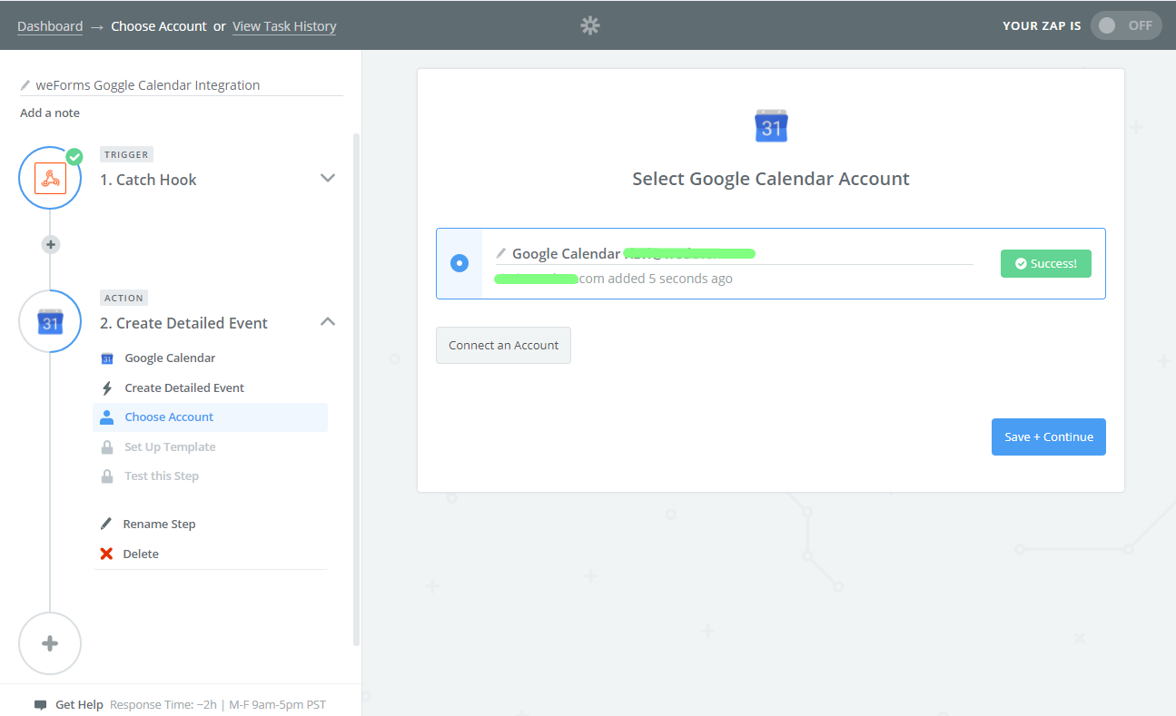This screenshot has width=1176, height=716.
Task: Click the TRIGGER label tag
Action: [126, 154]
